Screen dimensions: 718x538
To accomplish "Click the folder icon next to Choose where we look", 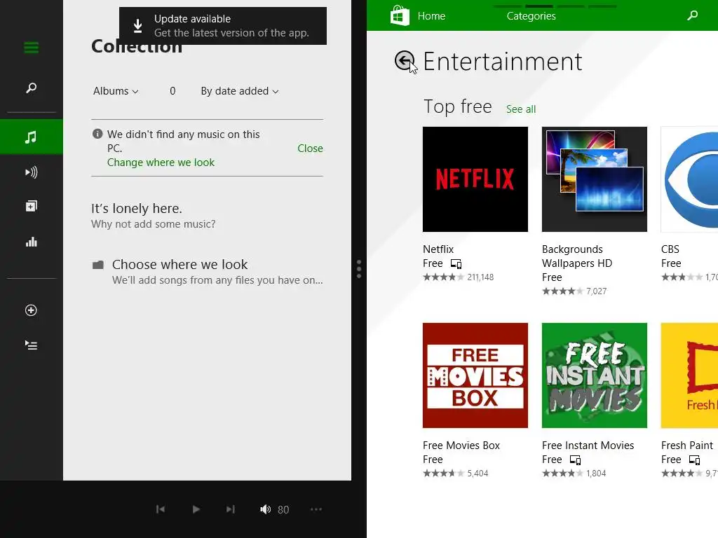I will tap(98, 265).
